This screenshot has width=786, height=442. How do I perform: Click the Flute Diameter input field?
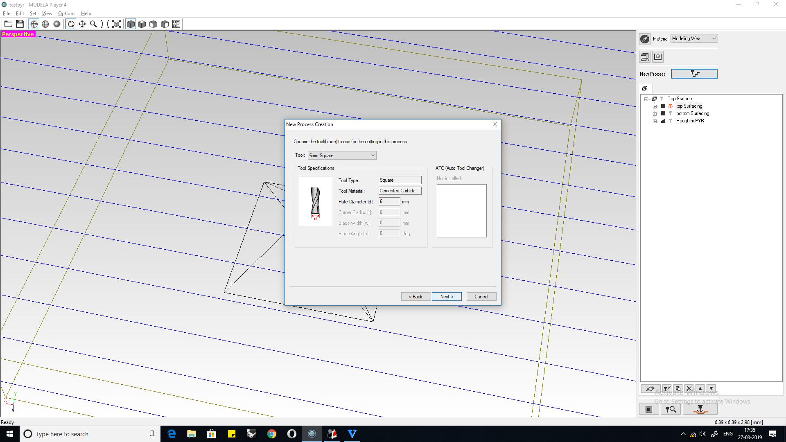coord(389,201)
